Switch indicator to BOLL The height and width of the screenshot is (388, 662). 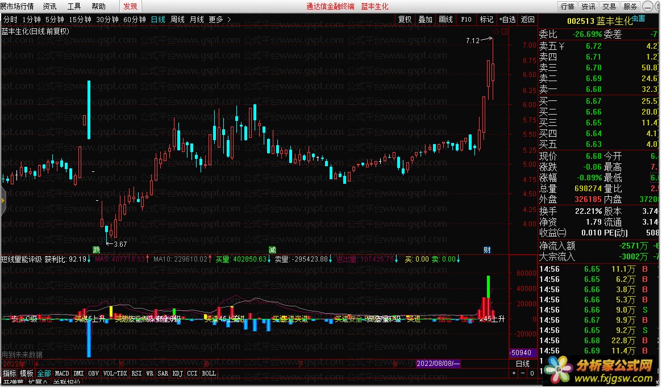(x=209, y=374)
